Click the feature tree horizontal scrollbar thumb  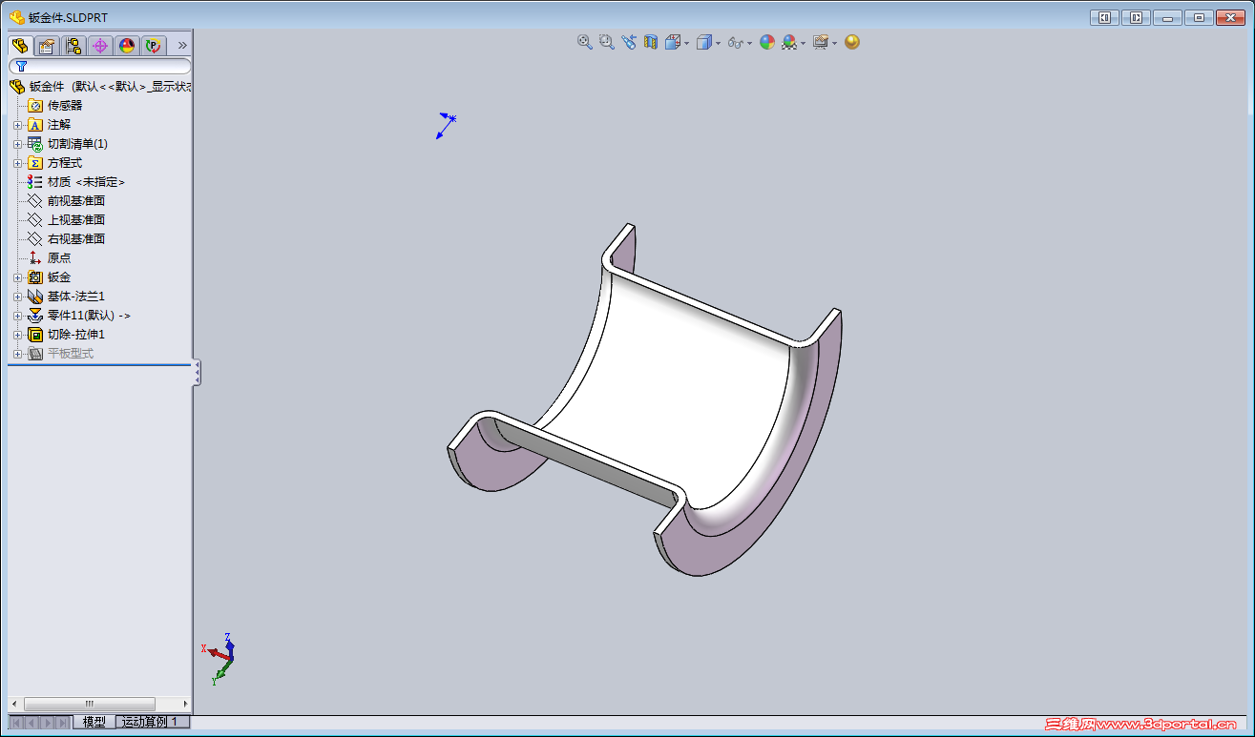click(90, 704)
